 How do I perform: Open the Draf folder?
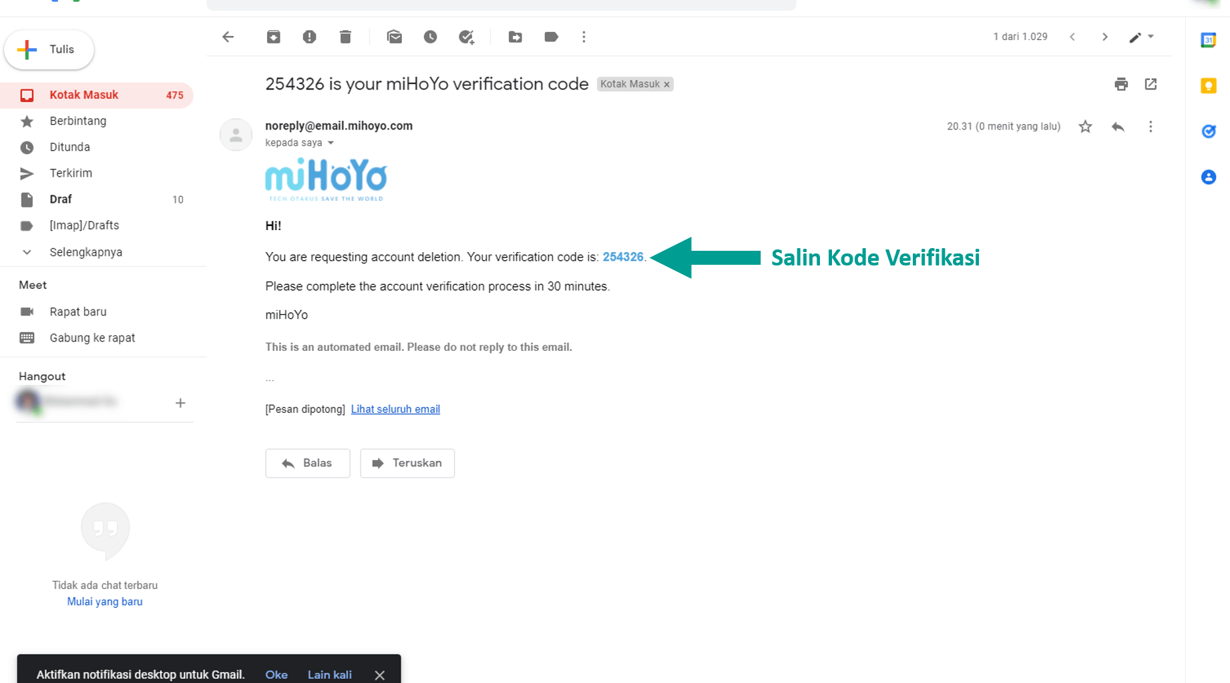pos(97,199)
